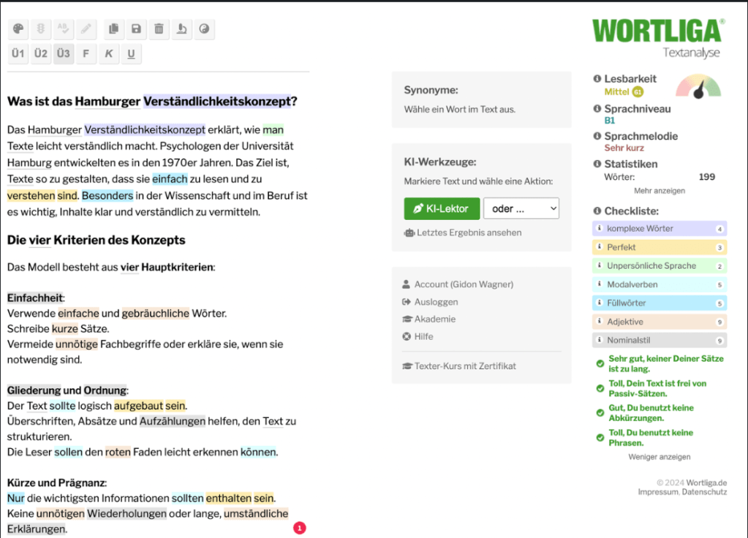
Task: Toggle italic formatting with the K button
Action: click(109, 54)
